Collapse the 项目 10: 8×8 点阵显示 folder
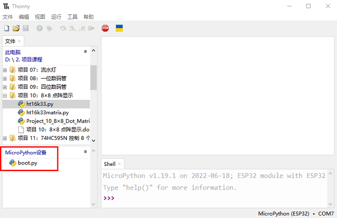 coord(5,95)
